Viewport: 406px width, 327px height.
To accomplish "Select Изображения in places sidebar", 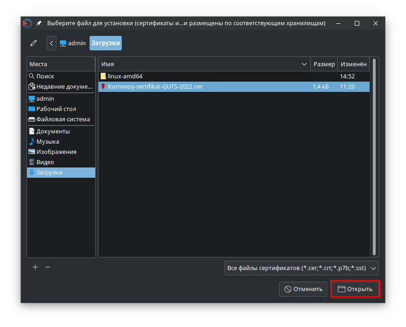I will pyautogui.click(x=56, y=152).
